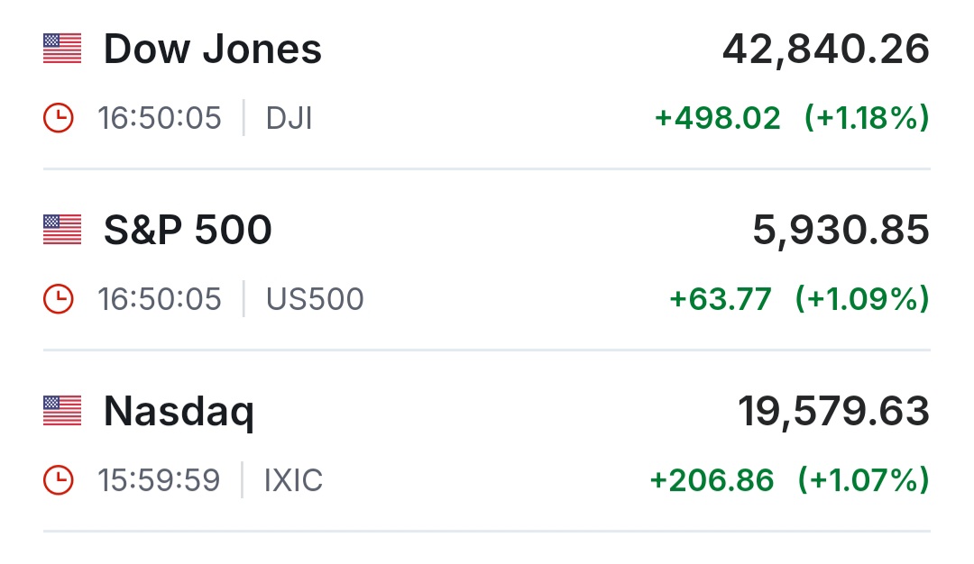This screenshot has width=974, height=564.
Task: Click the US flag beside Dow Jones
Action: pos(62,49)
